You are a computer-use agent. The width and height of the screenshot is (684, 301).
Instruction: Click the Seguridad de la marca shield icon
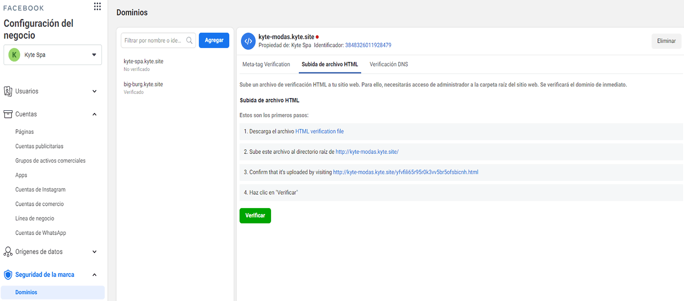click(x=8, y=275)
